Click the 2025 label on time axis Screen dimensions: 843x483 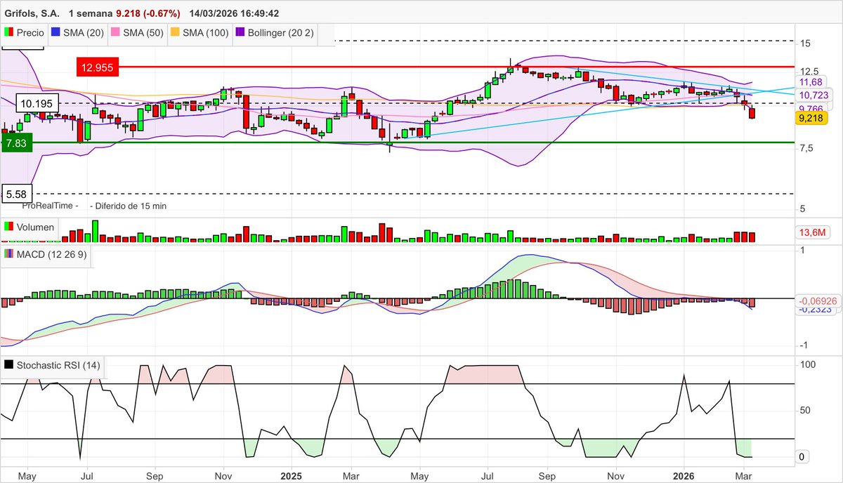tap(290, 475)
